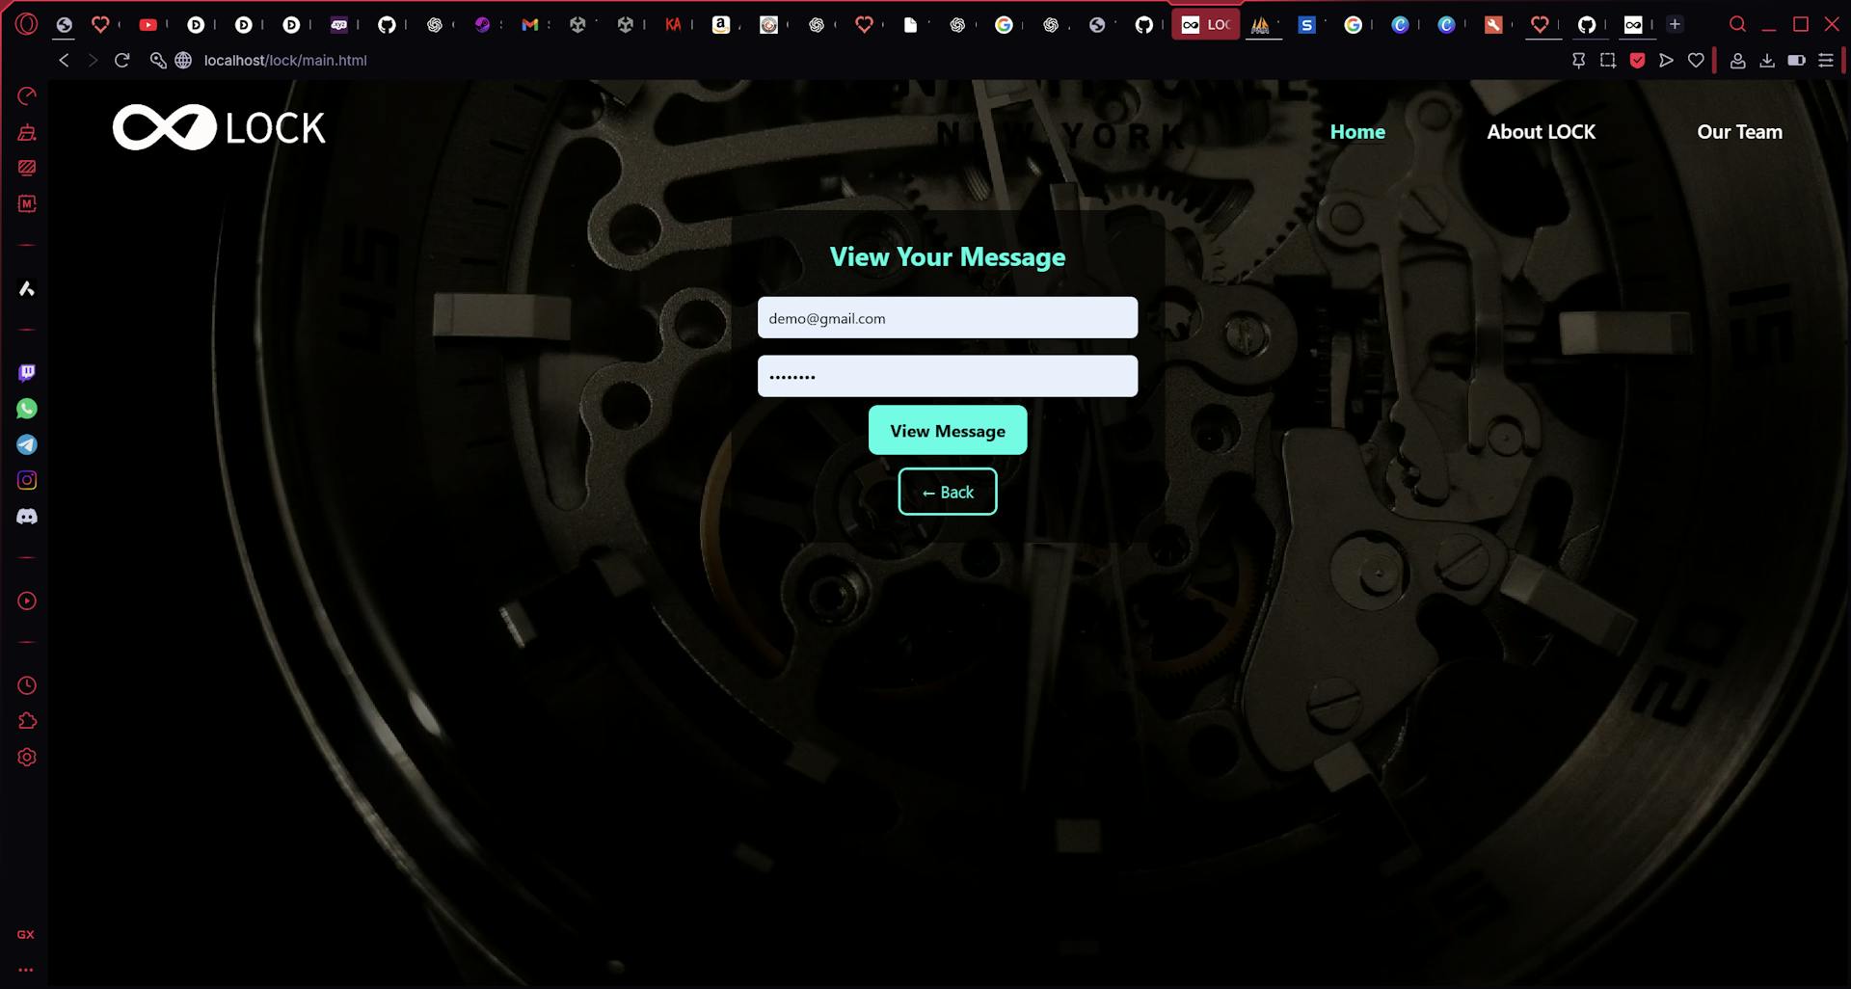Click the GX corner button in sidebar
The width and height of the screenshot is (1851, 989).
[x=26, y=934]
